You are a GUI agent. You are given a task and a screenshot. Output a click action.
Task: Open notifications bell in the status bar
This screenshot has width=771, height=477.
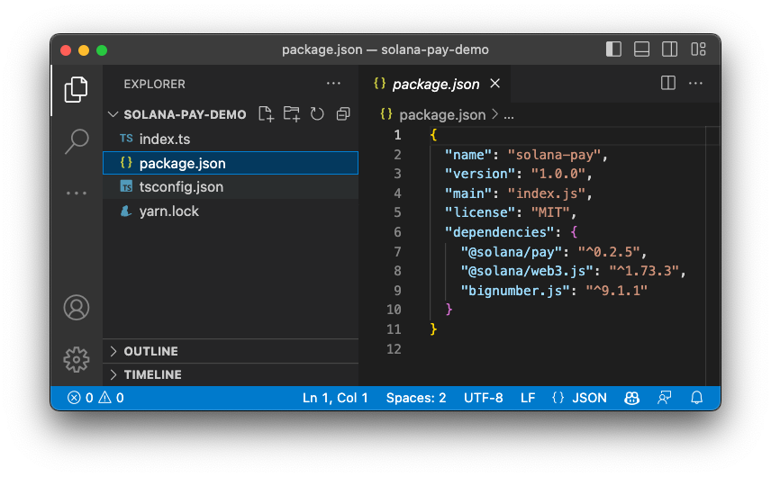point(697,398)
